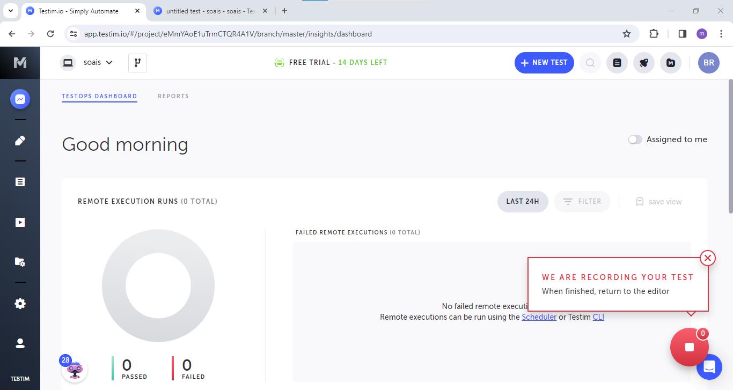Follow the Scheduler link
This screenshot has height=390, width=733.
pyautogui.click(x=539, y=317)
